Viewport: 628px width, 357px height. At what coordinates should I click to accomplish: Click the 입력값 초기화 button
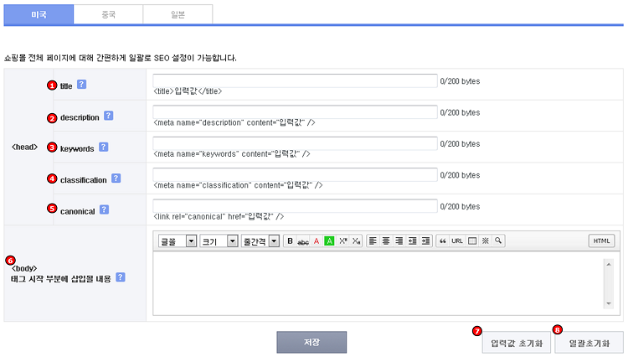point(516,343)
